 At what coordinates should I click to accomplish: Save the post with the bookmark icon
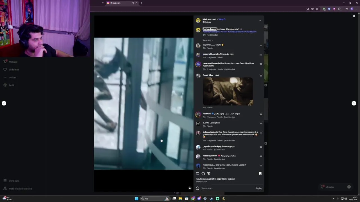point(260,174)
